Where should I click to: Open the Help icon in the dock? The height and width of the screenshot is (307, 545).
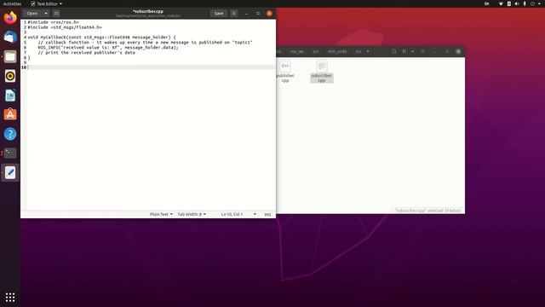[x=10, y=134]
